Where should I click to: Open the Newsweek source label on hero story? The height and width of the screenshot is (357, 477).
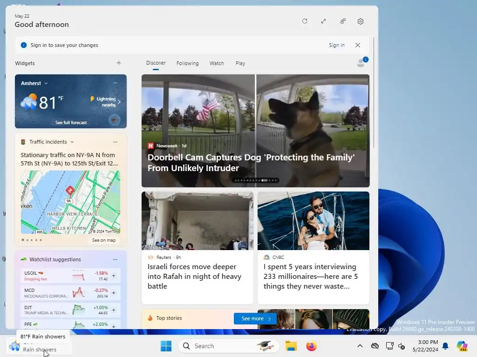click(x=167, y=145)
